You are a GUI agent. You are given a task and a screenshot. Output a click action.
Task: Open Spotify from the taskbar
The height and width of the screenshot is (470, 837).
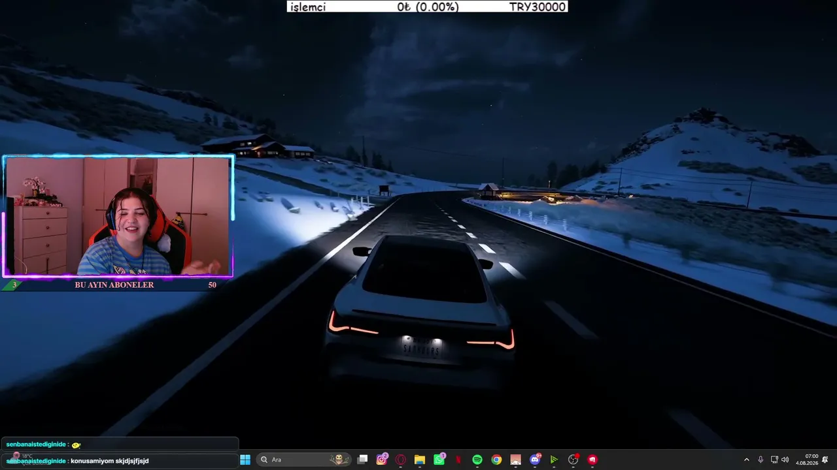coord(477,460)
